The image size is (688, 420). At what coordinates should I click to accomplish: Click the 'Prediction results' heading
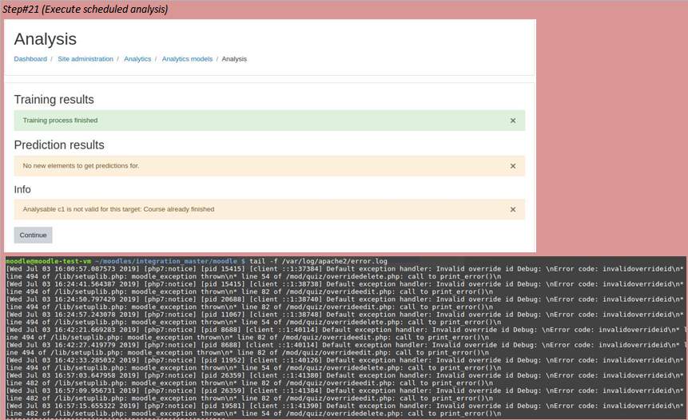click(x=59, y=145)
